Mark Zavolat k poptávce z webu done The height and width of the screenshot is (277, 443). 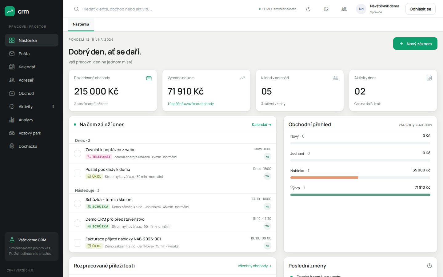78,153
